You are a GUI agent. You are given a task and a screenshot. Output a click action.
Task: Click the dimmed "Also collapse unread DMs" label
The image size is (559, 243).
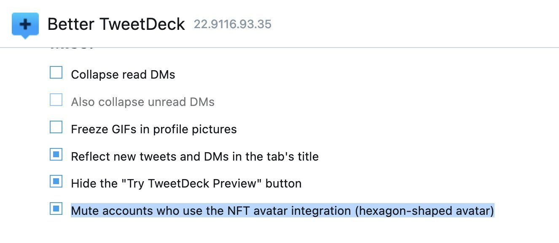point(143,102)
